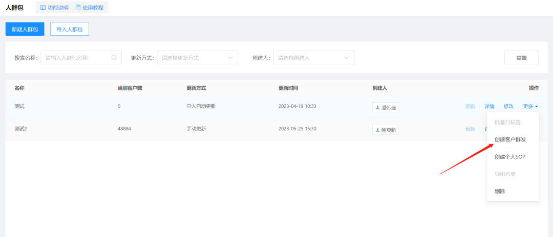
Task: Click the customer count 0 in 测试 row
Action: (119, 106)
